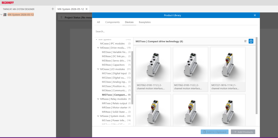Click the plus icon to add new tab

[x=53, y=9]
